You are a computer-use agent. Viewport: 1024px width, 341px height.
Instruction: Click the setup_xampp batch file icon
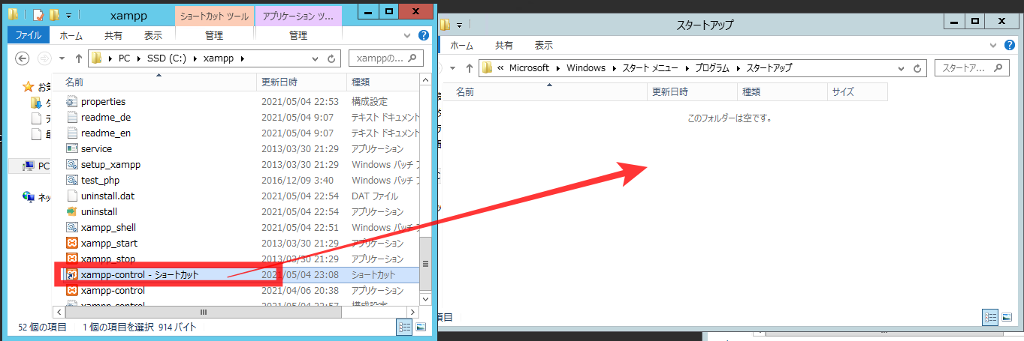pos(72,164)
